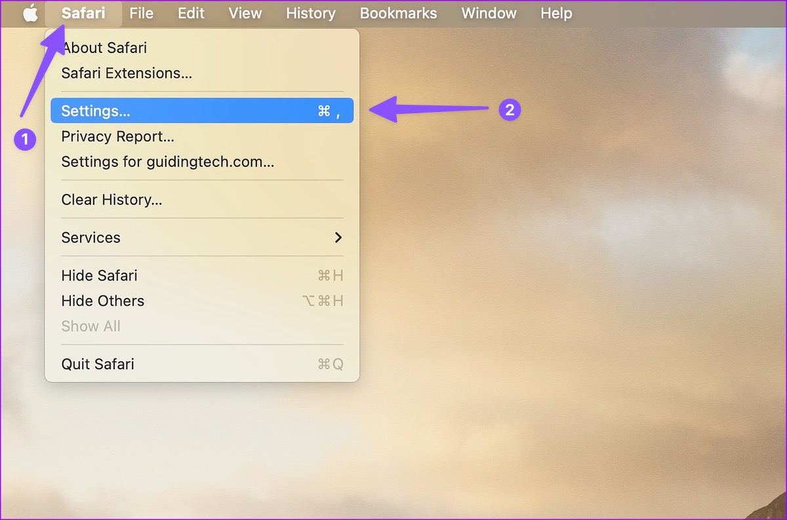Open the Window menu
Viewport: 787px width, 520px height.
(489, 13)
